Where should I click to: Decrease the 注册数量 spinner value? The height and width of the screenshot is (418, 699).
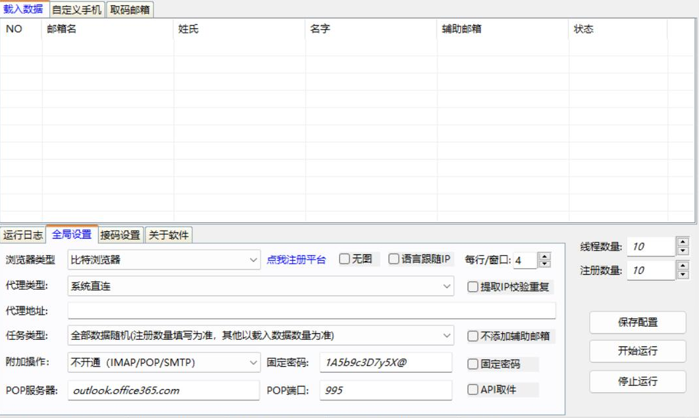click(683, 275)
